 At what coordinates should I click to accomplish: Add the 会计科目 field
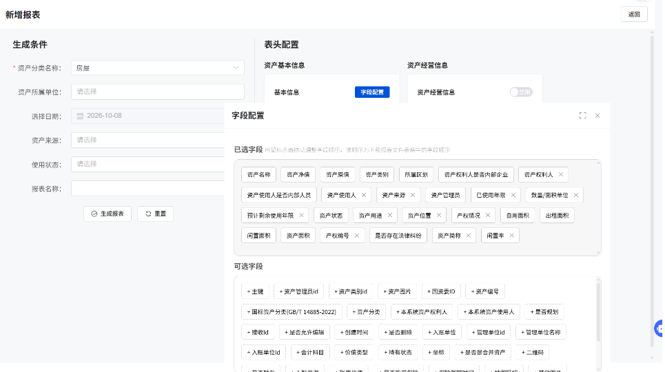coord(310,353)
